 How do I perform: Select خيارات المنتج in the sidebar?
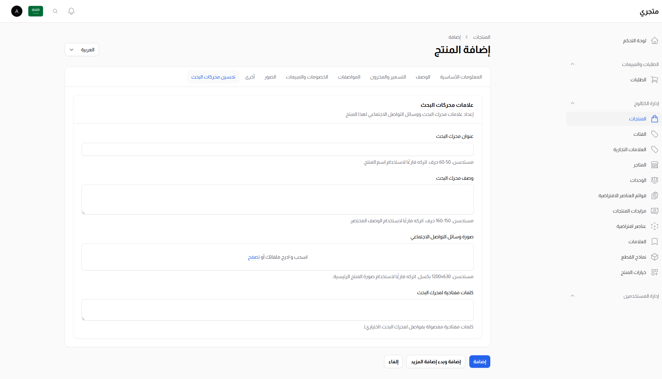point(633,272)
